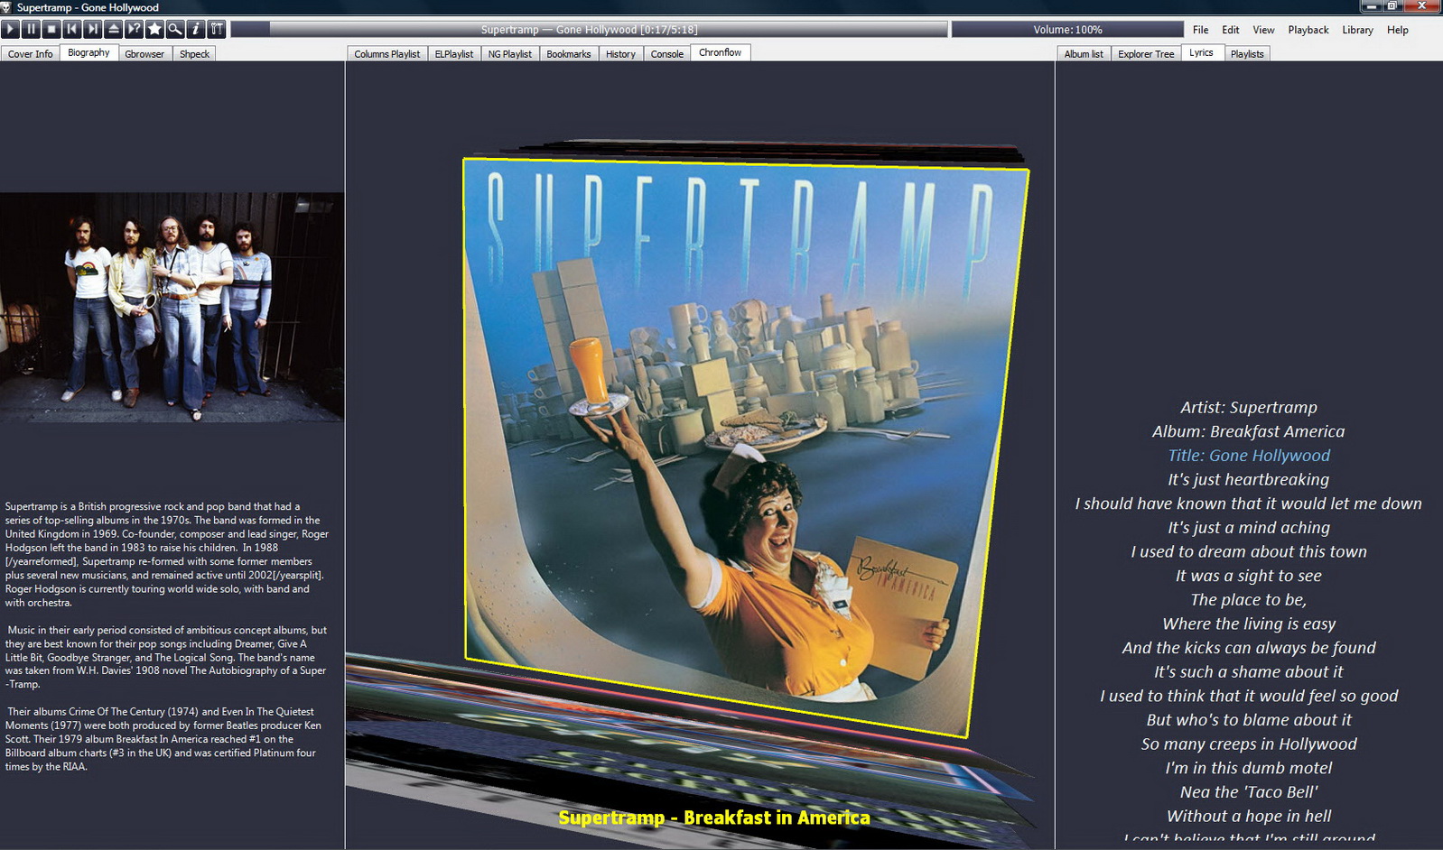Open the File menu
The width and height of the screenshot is (1443, 850).
[1200, 30]
